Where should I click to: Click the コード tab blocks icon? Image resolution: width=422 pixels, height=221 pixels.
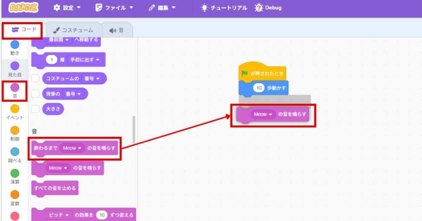15,30
